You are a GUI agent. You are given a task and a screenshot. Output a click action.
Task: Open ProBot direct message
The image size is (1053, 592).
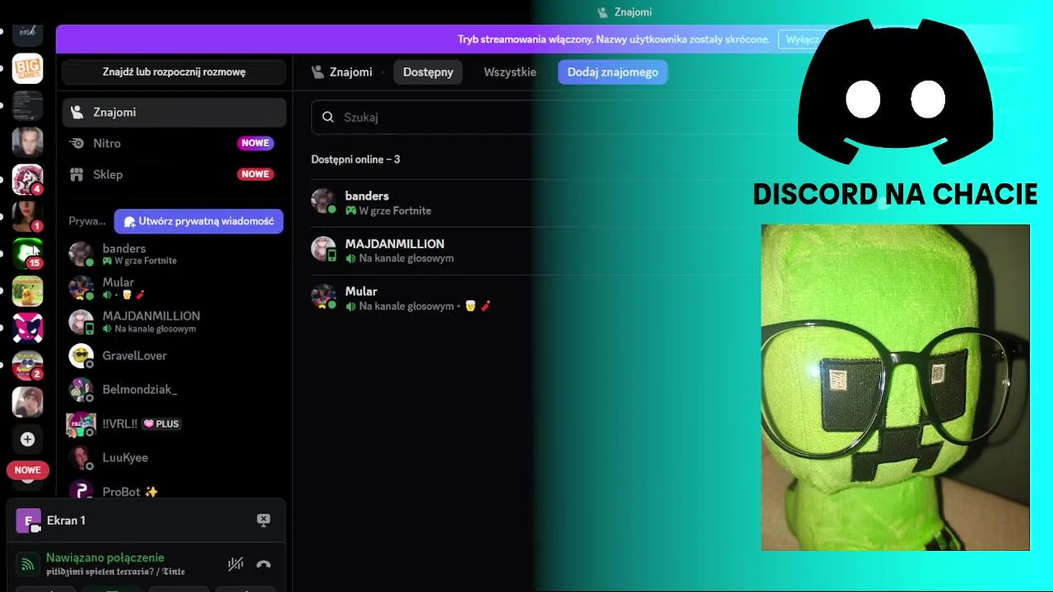(x=174, y=491)
